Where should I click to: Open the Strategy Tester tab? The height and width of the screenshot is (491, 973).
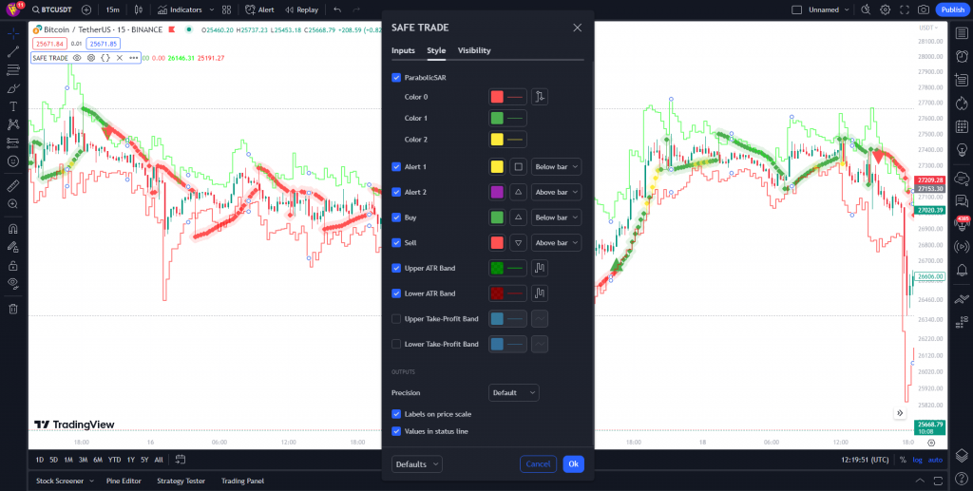point(181,482)
